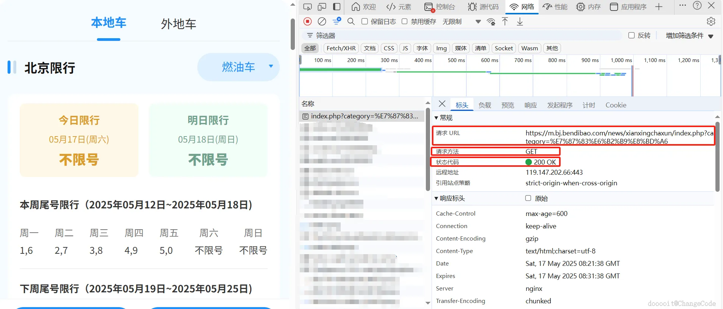Screen dimensions: 723x309
Task: Open the 燃油车 vehicle type dropdown
Action: [238, 67]
